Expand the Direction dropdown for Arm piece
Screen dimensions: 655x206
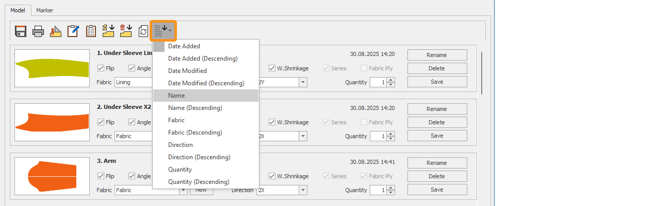[x=303, y=190]
